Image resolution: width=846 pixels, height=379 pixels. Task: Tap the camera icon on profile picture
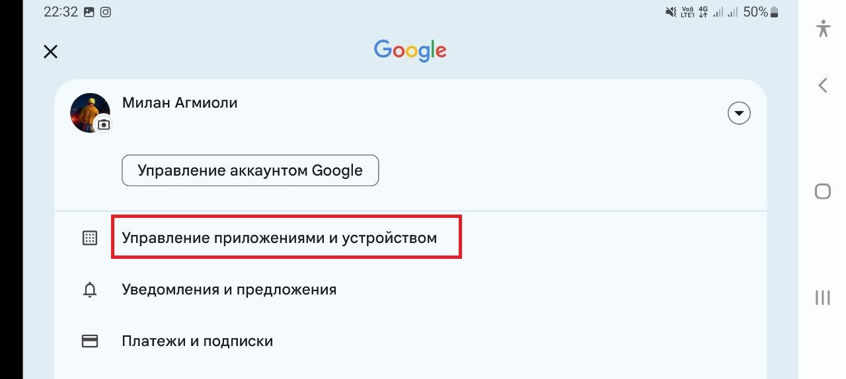pyautogui.click(x=104, y=124)
